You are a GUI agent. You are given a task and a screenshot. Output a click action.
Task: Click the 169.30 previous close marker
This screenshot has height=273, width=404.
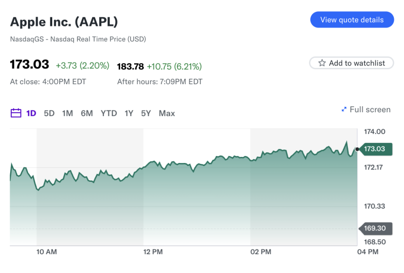tap(374, 229)
